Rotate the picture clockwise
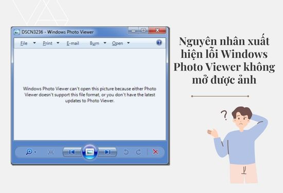The image size is (283, 193). click(x=138, y=152)
